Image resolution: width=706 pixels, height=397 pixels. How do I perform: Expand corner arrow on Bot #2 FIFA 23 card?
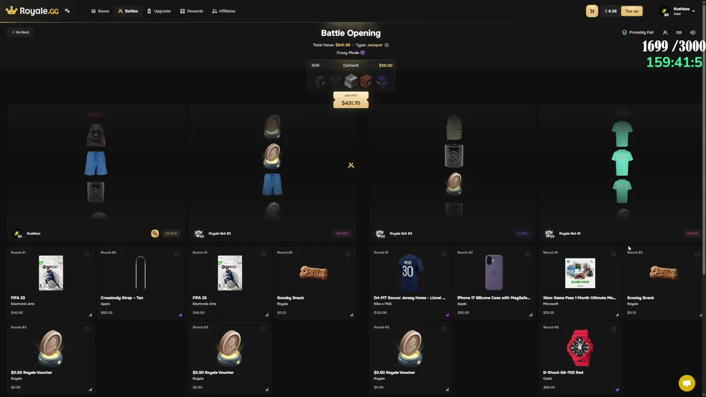(x=267, y=315)
